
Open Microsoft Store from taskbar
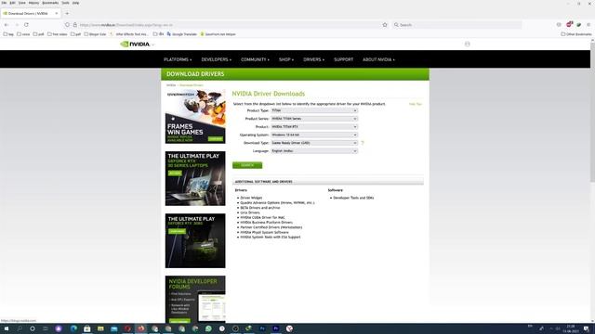coord(86,328)
